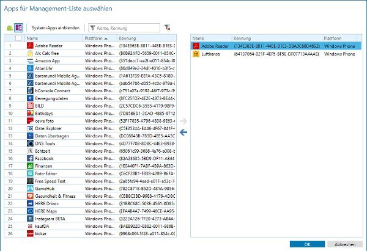Click the Alc Calc free app icon
The width and height of the screenshot is (367, 251).
[30, 53]
